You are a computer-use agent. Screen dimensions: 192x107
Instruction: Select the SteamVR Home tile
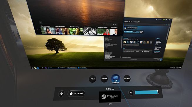tap(110, 97)
